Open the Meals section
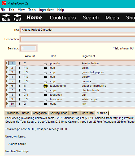 [112, 18]
